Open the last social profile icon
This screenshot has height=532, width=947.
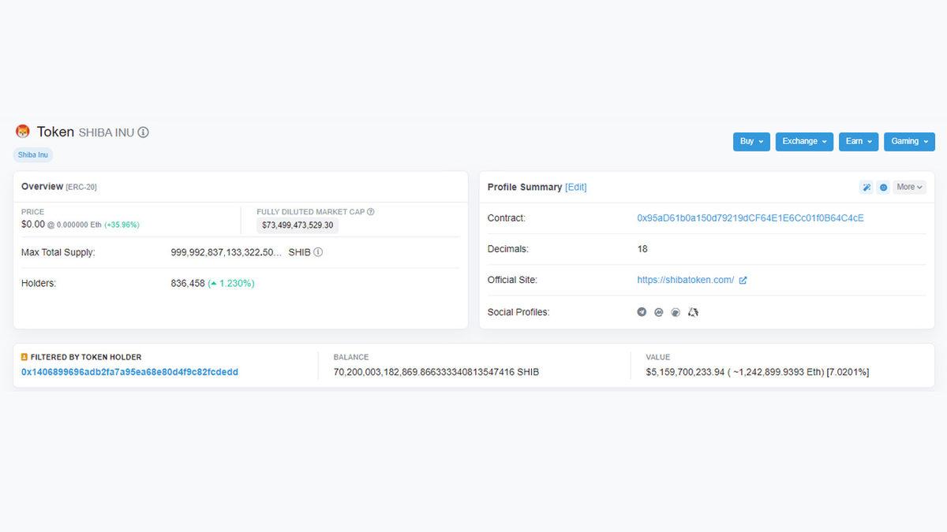[693, 312]
